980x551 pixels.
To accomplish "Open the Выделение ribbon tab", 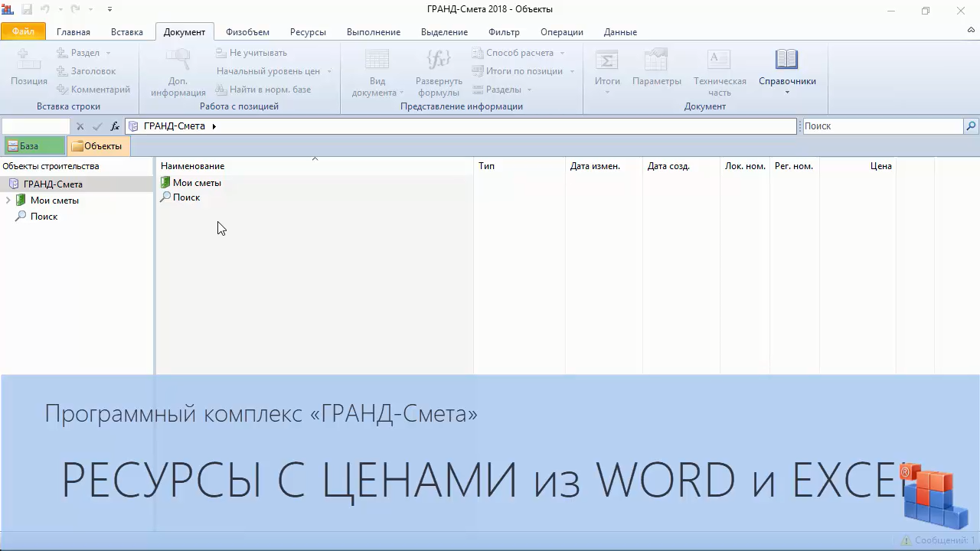I will [444, 32].
